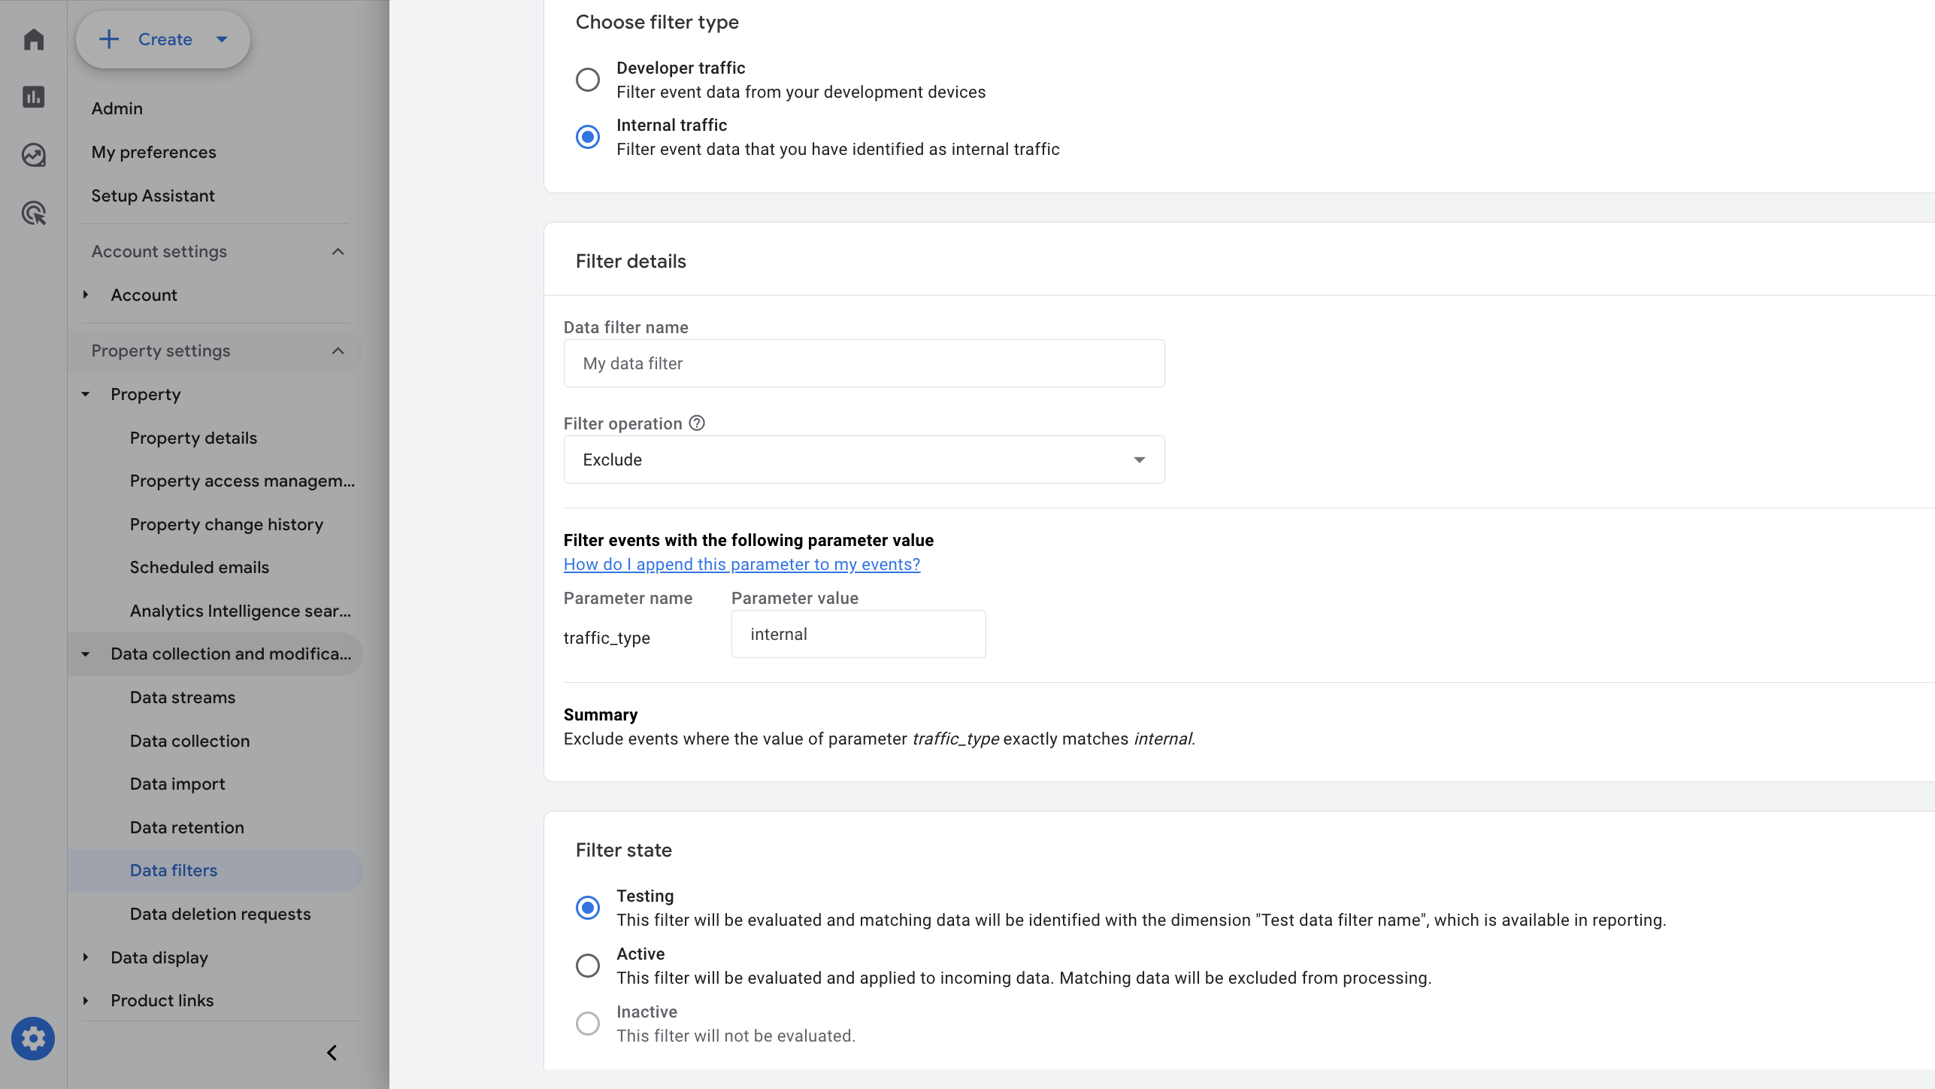Open the Advertising cursor target icon
This screenshot has width=1935, height=1089.
coord(34,213)
